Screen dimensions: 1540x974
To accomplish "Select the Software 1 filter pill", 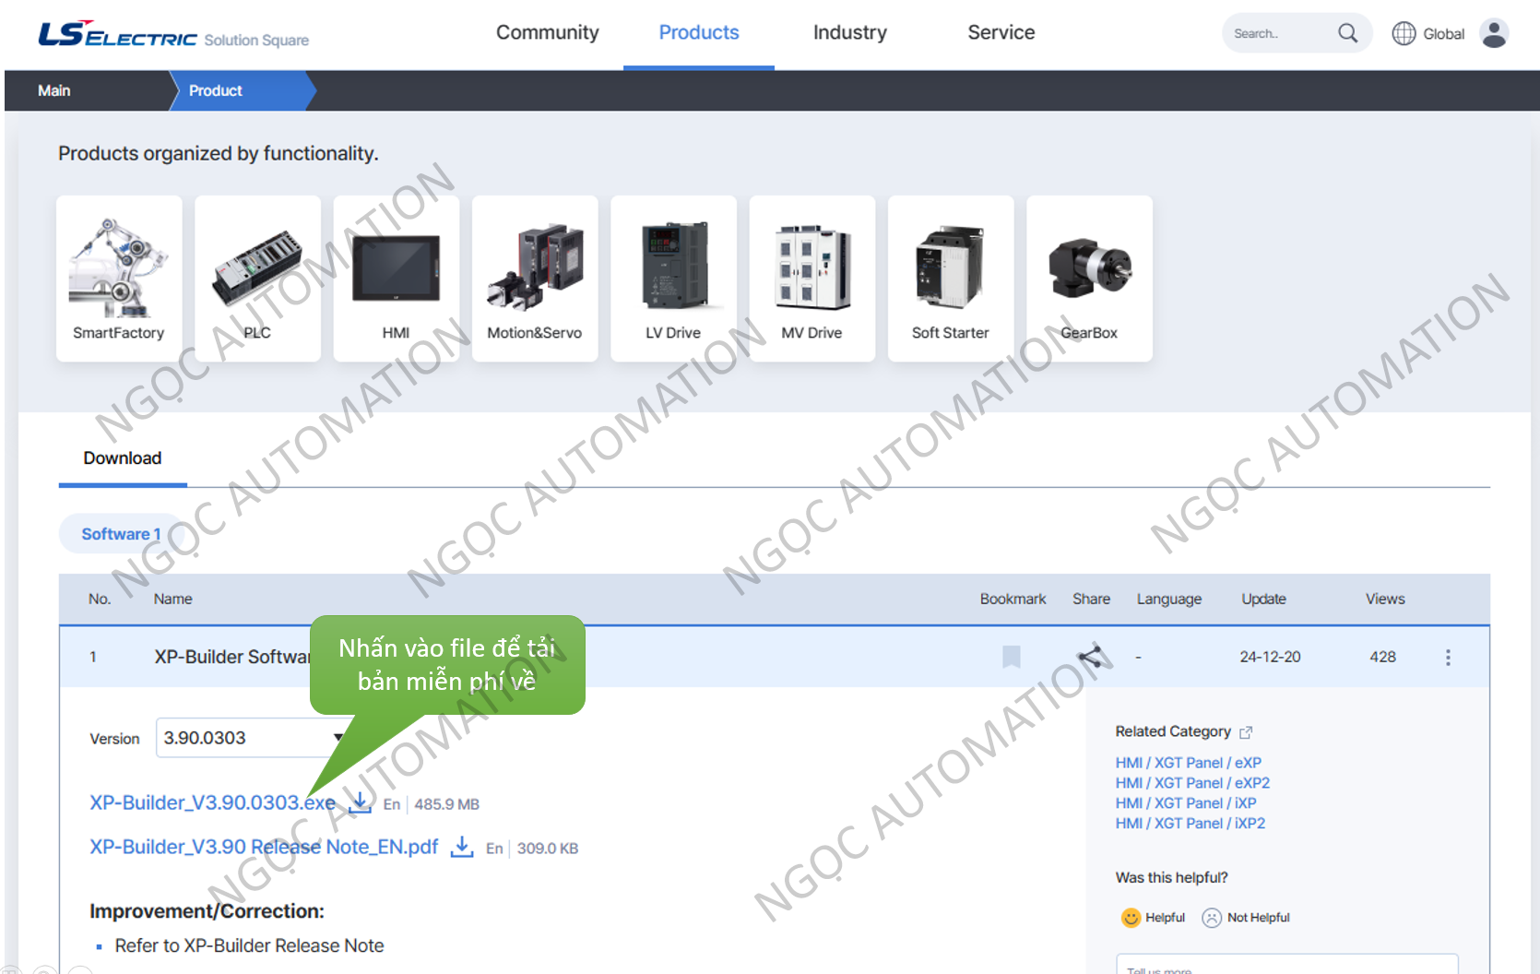I will click(121, 534).
